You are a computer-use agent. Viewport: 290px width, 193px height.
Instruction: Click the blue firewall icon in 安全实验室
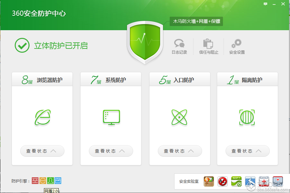[250, 181]
